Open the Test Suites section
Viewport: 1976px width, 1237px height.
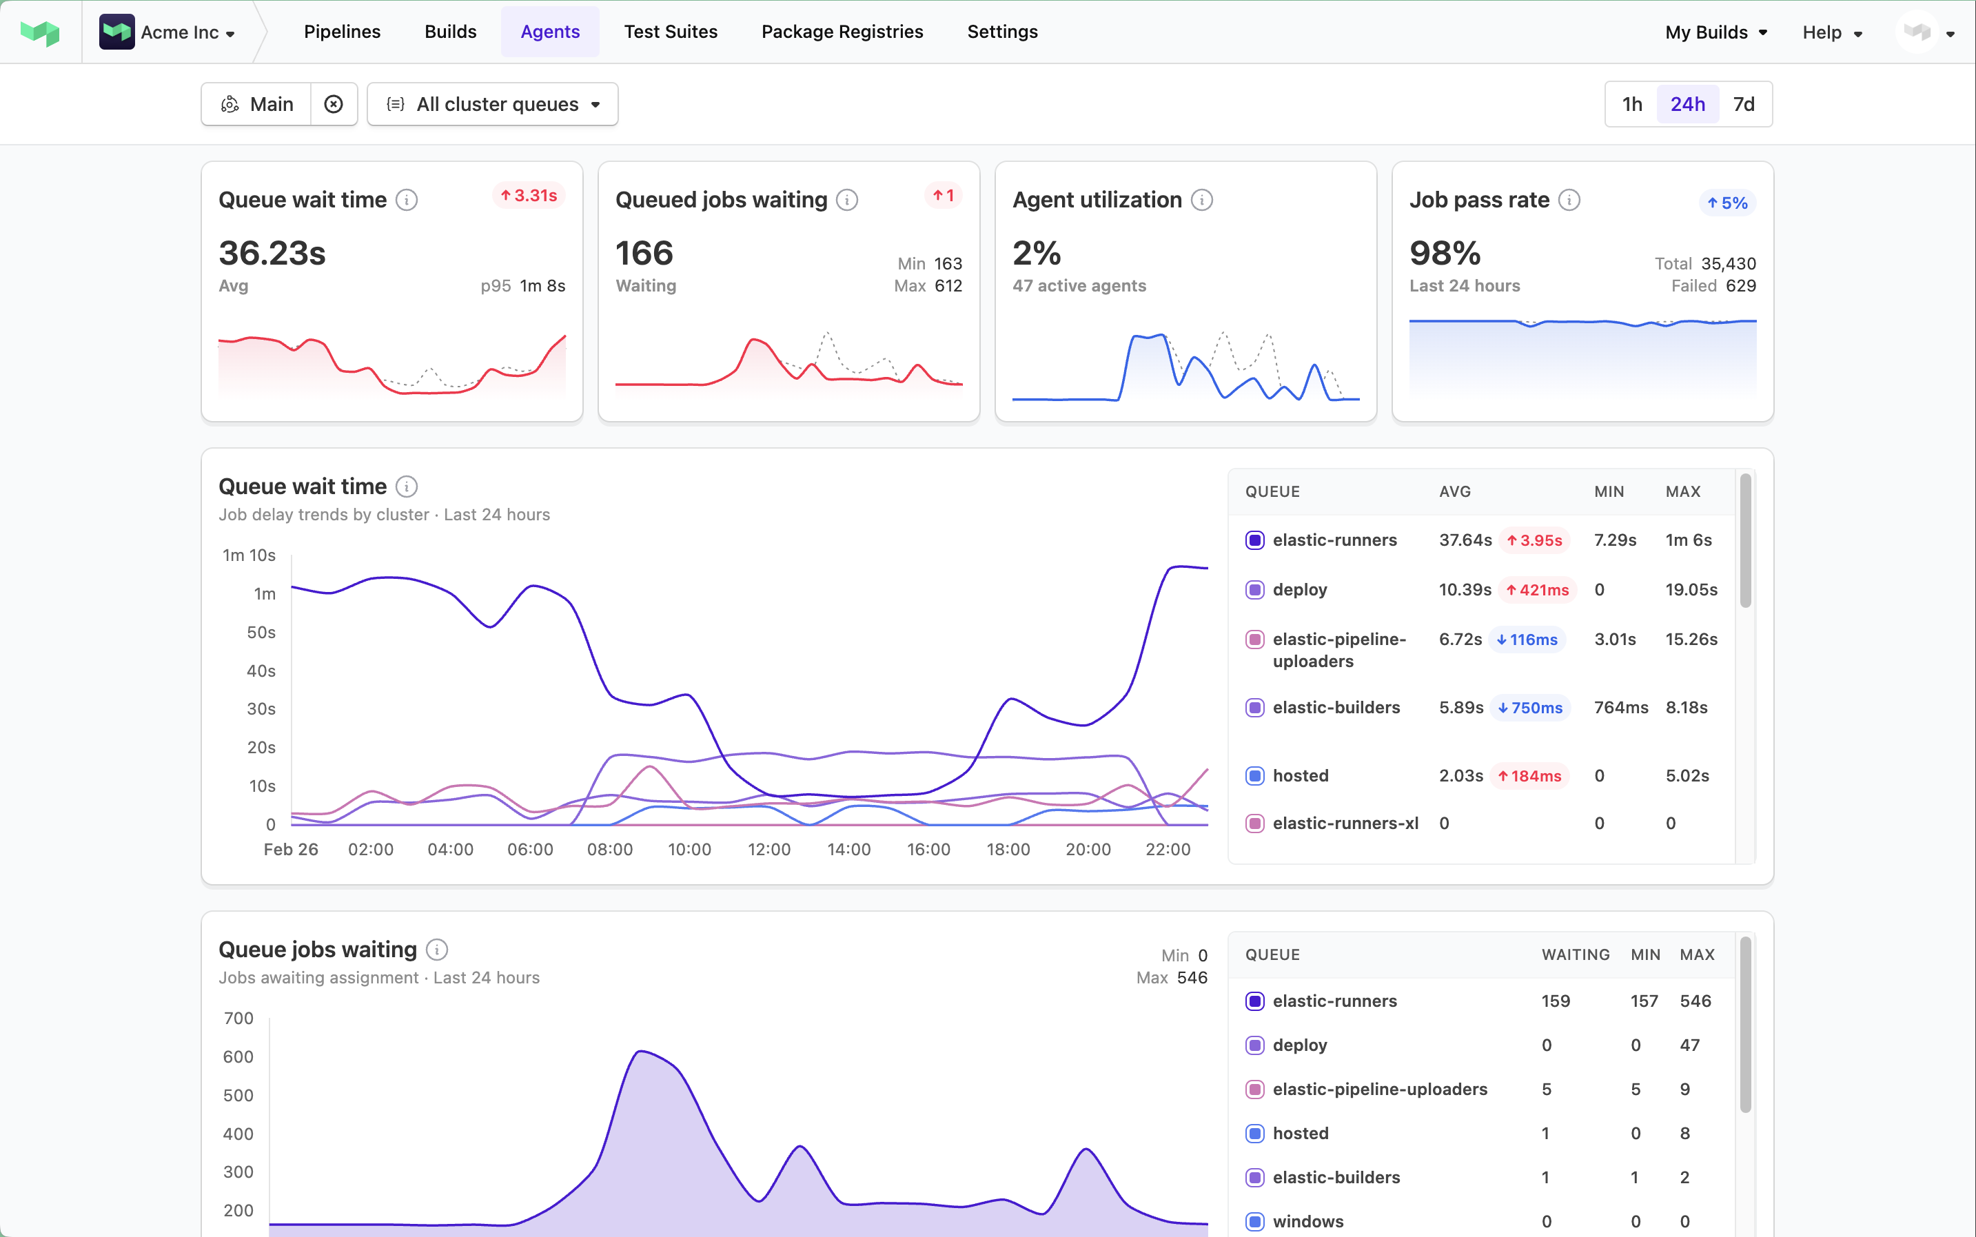pos(670,32)
